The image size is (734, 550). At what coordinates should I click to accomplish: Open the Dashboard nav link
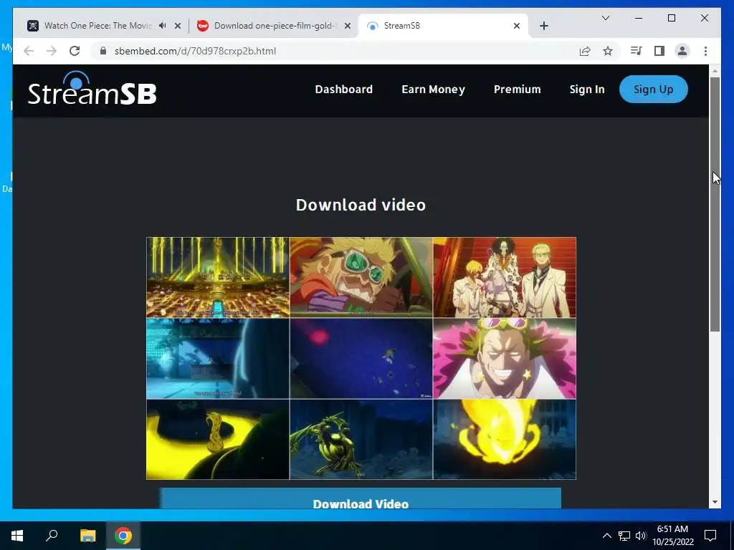(343, 90)
